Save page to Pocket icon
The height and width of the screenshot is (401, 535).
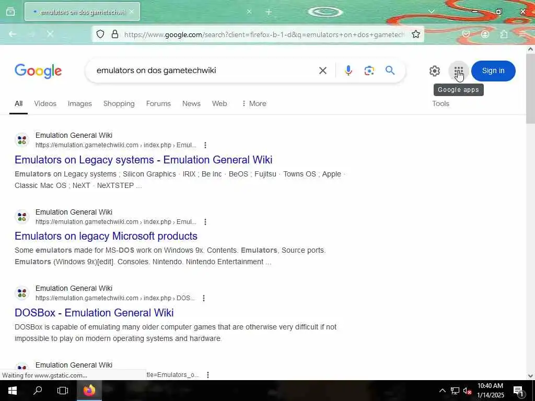466,34
